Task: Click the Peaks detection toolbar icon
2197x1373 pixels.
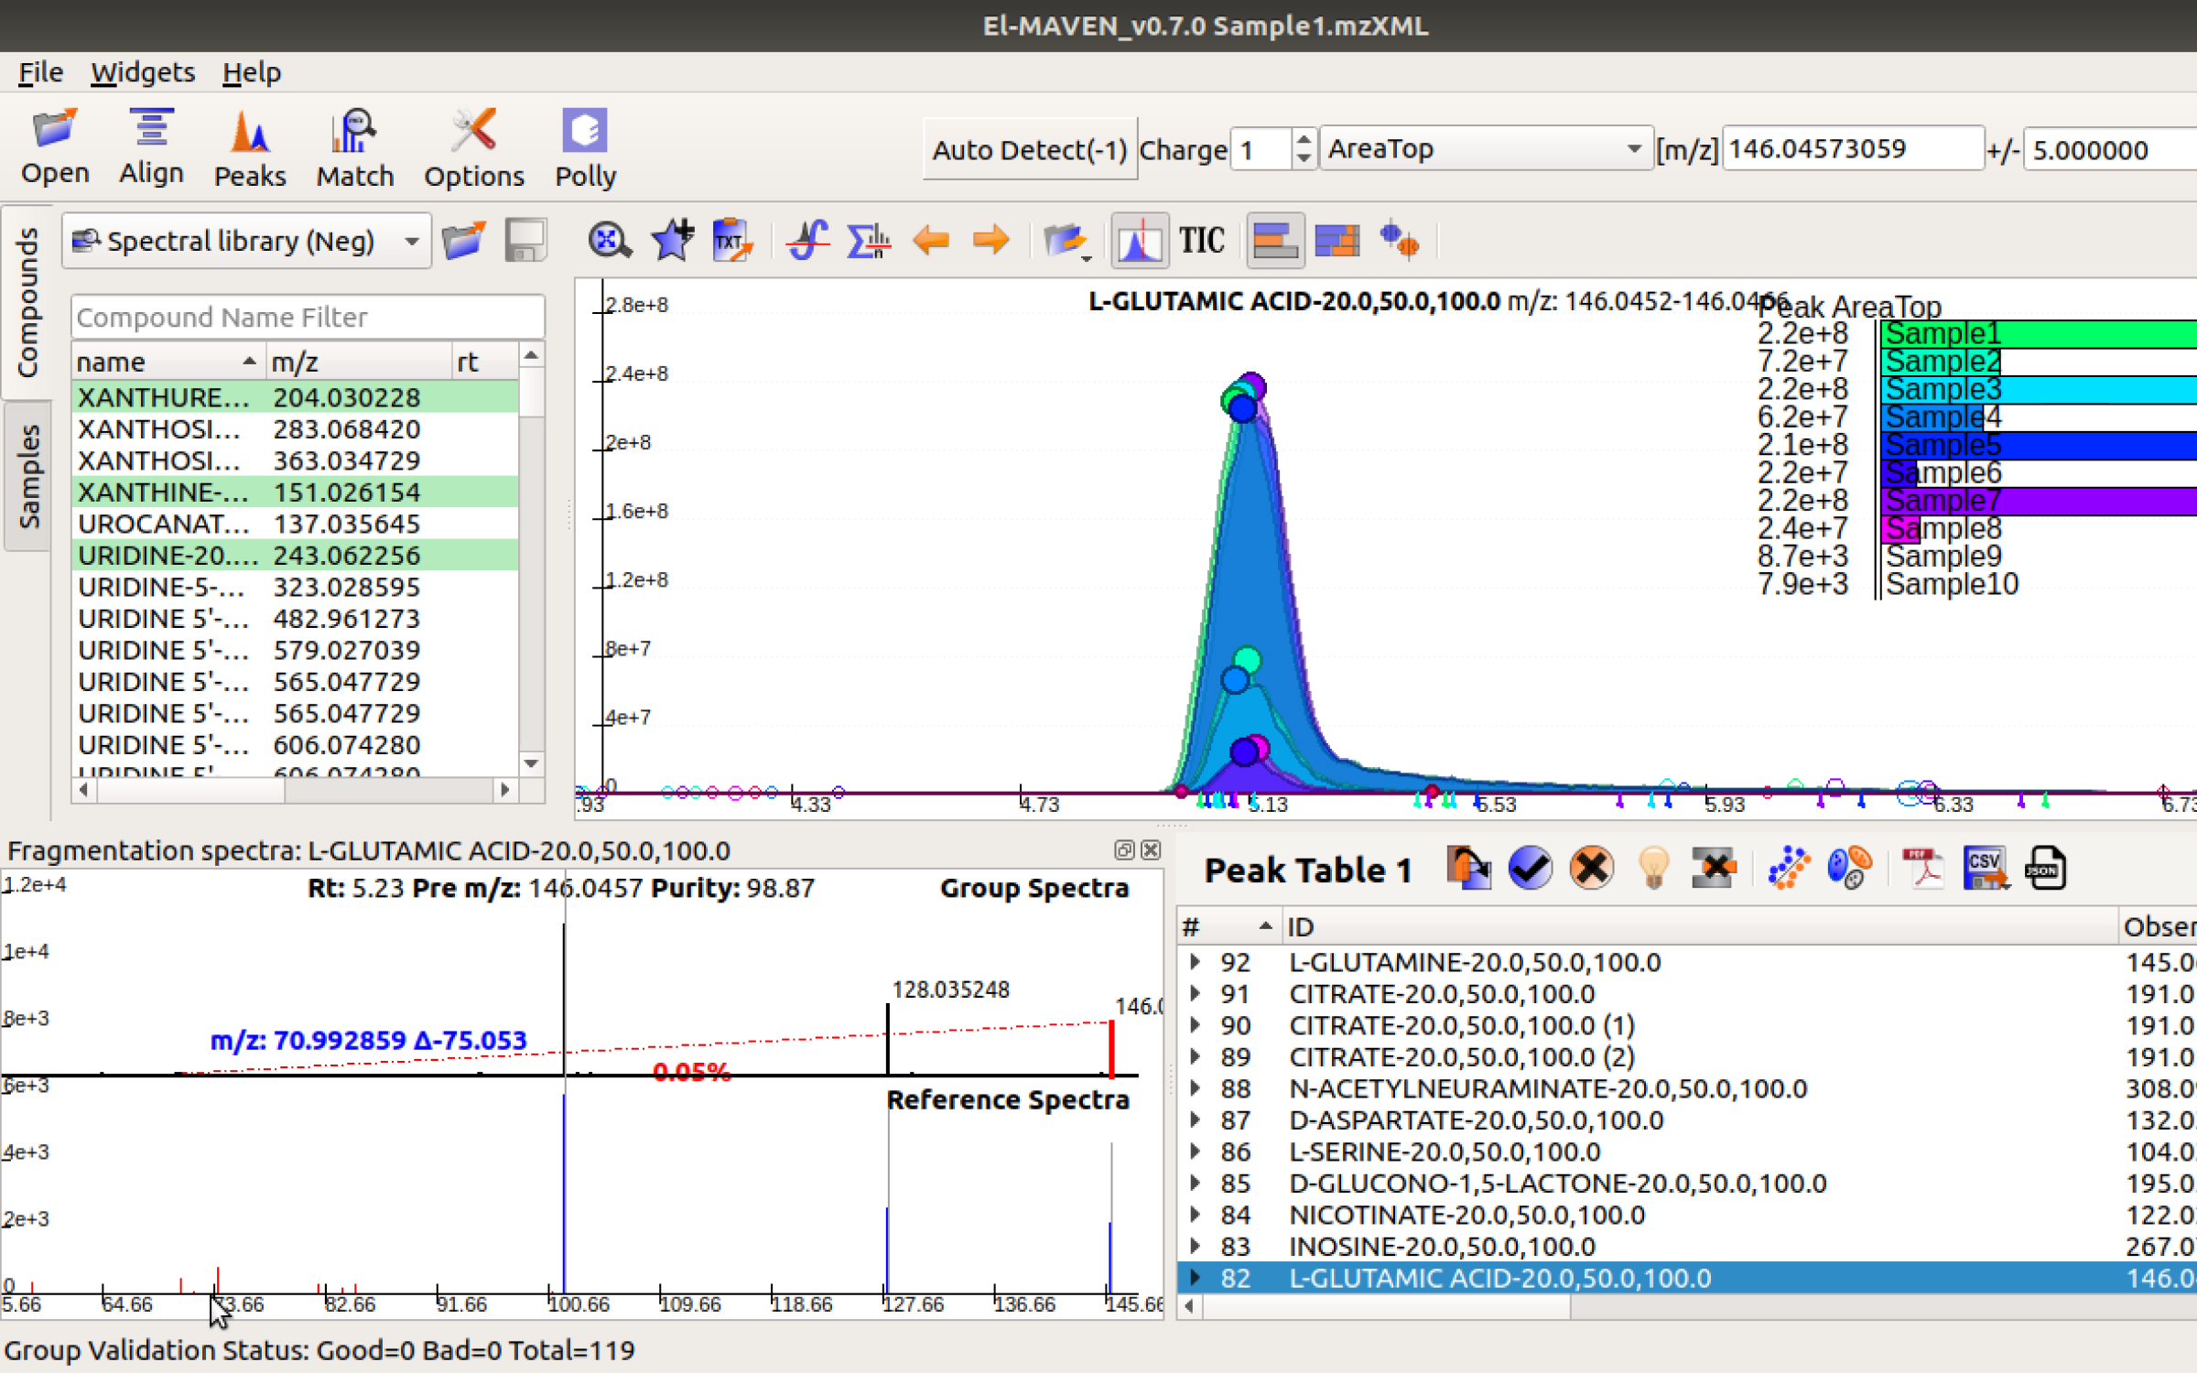Action: [x=249, y=148]
